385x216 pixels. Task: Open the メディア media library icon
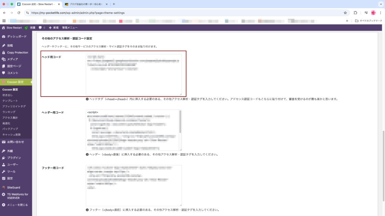4,59
